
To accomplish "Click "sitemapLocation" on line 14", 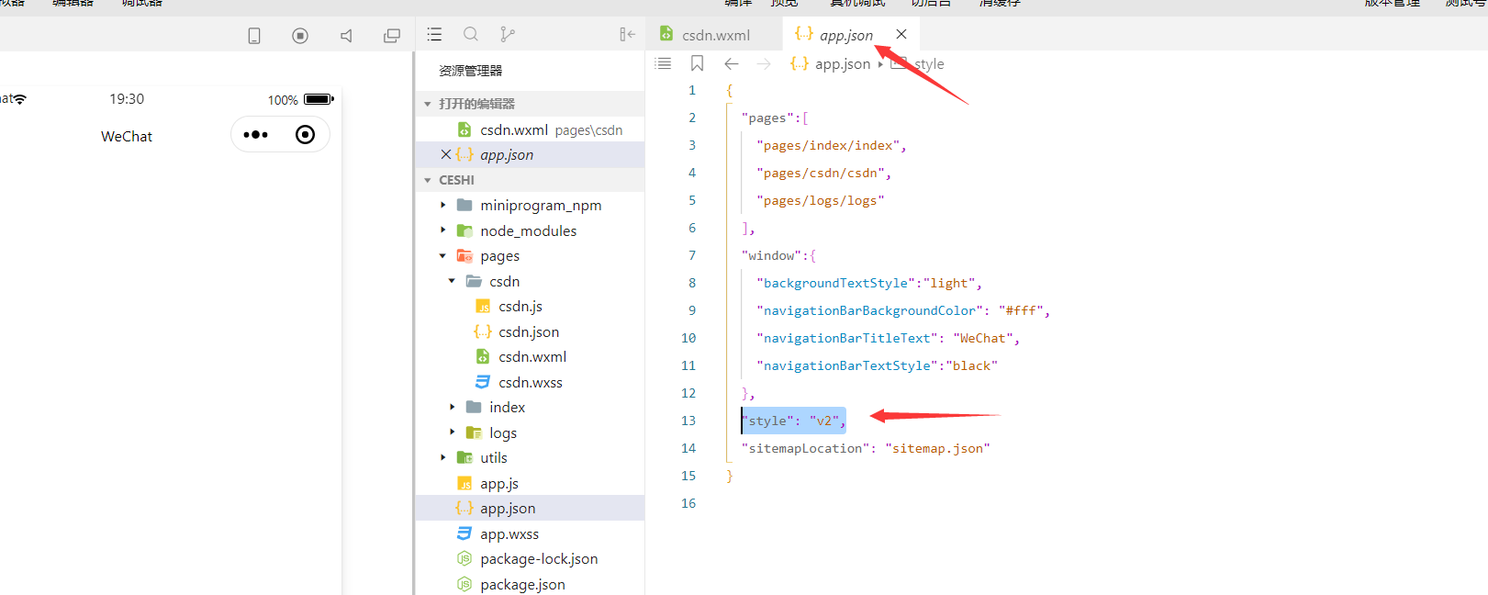I will [806, 448].
